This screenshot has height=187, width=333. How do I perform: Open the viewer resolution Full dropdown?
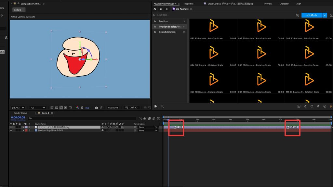(x=37, y=107)
